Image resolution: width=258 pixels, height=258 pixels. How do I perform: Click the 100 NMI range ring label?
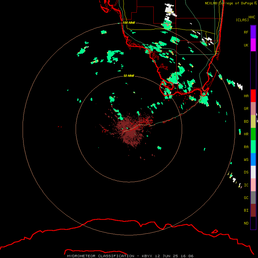click(129, 23)
